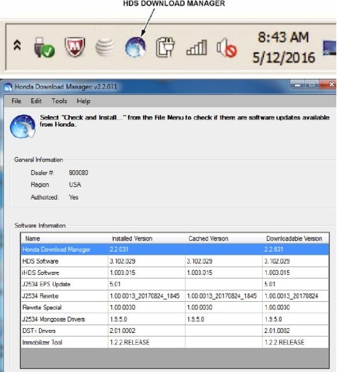
Task: Open the clock showing 8:43 AM
Action: [x=283, y=37]
